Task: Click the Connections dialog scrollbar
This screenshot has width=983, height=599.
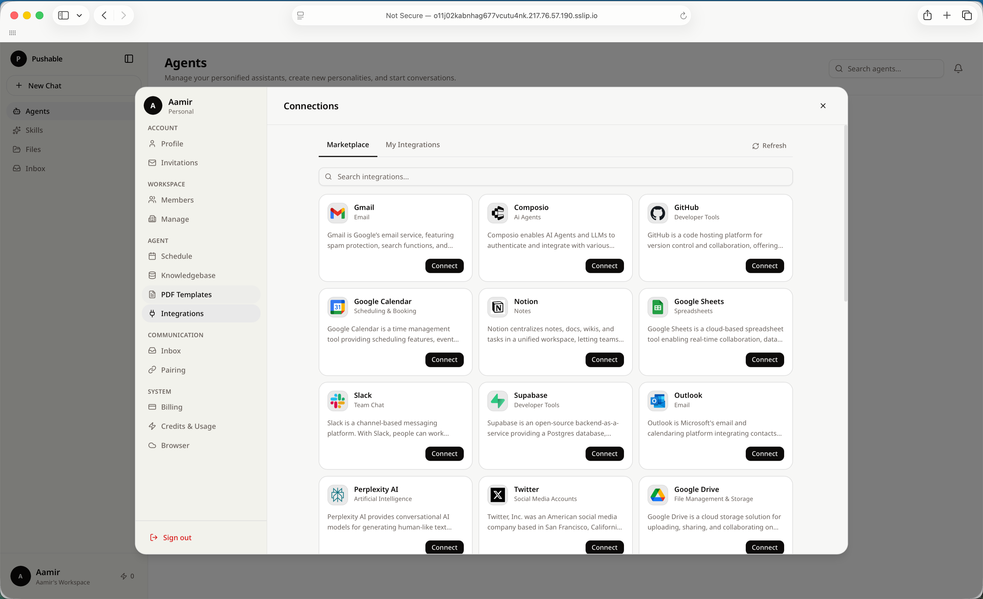Action: (x=845, y=213)
